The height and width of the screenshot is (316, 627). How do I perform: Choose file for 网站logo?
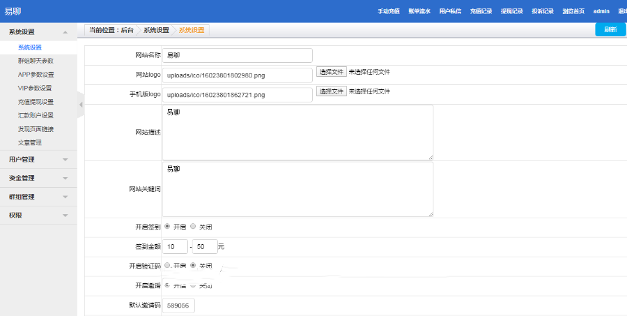(x=332, y=72)
